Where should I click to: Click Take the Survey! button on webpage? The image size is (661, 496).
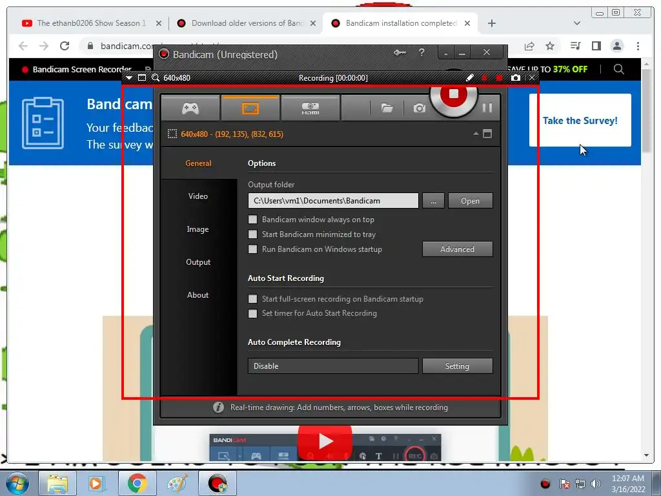(x=580, y=121)
